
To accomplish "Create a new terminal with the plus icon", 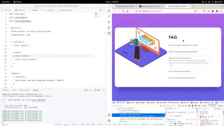I will pos(91,90).
